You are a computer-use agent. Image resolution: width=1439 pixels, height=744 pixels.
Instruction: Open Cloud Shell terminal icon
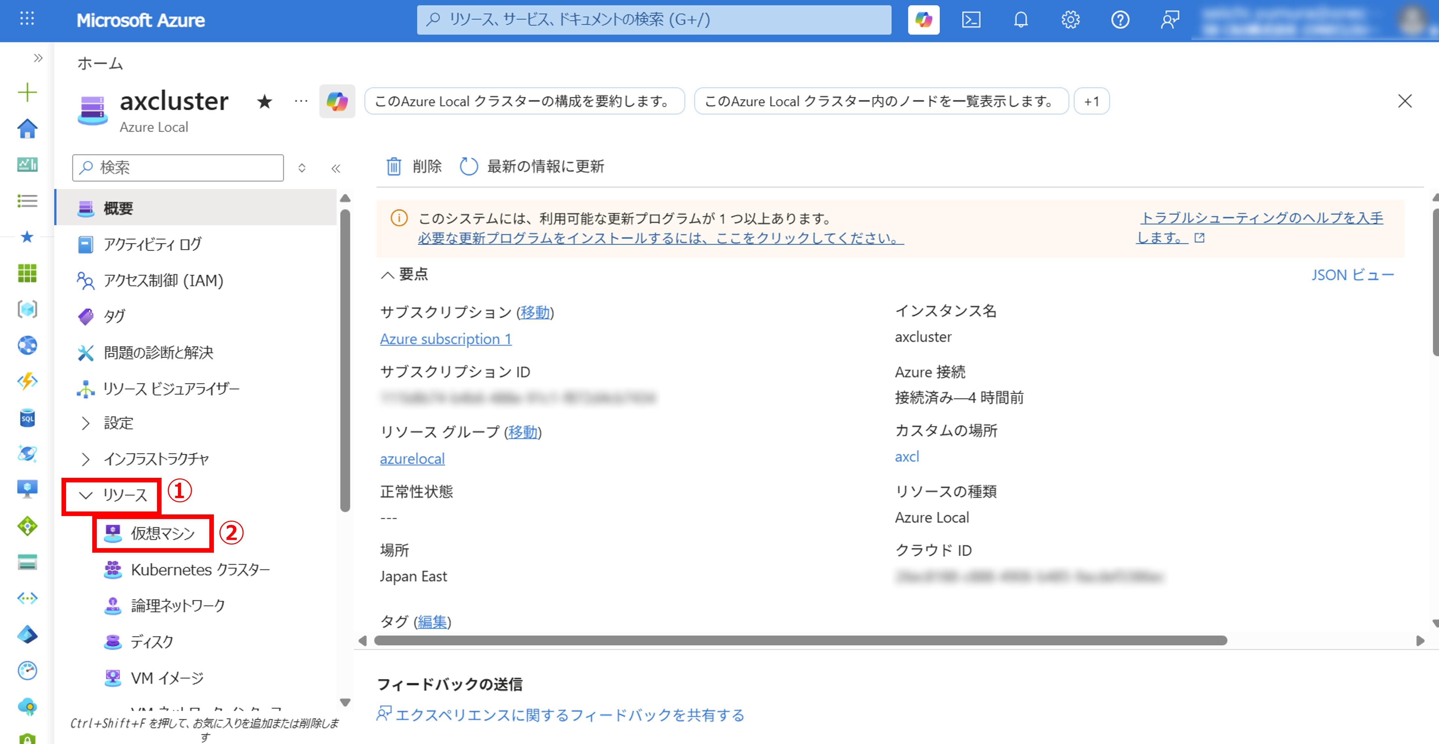(x=971, y=20)
